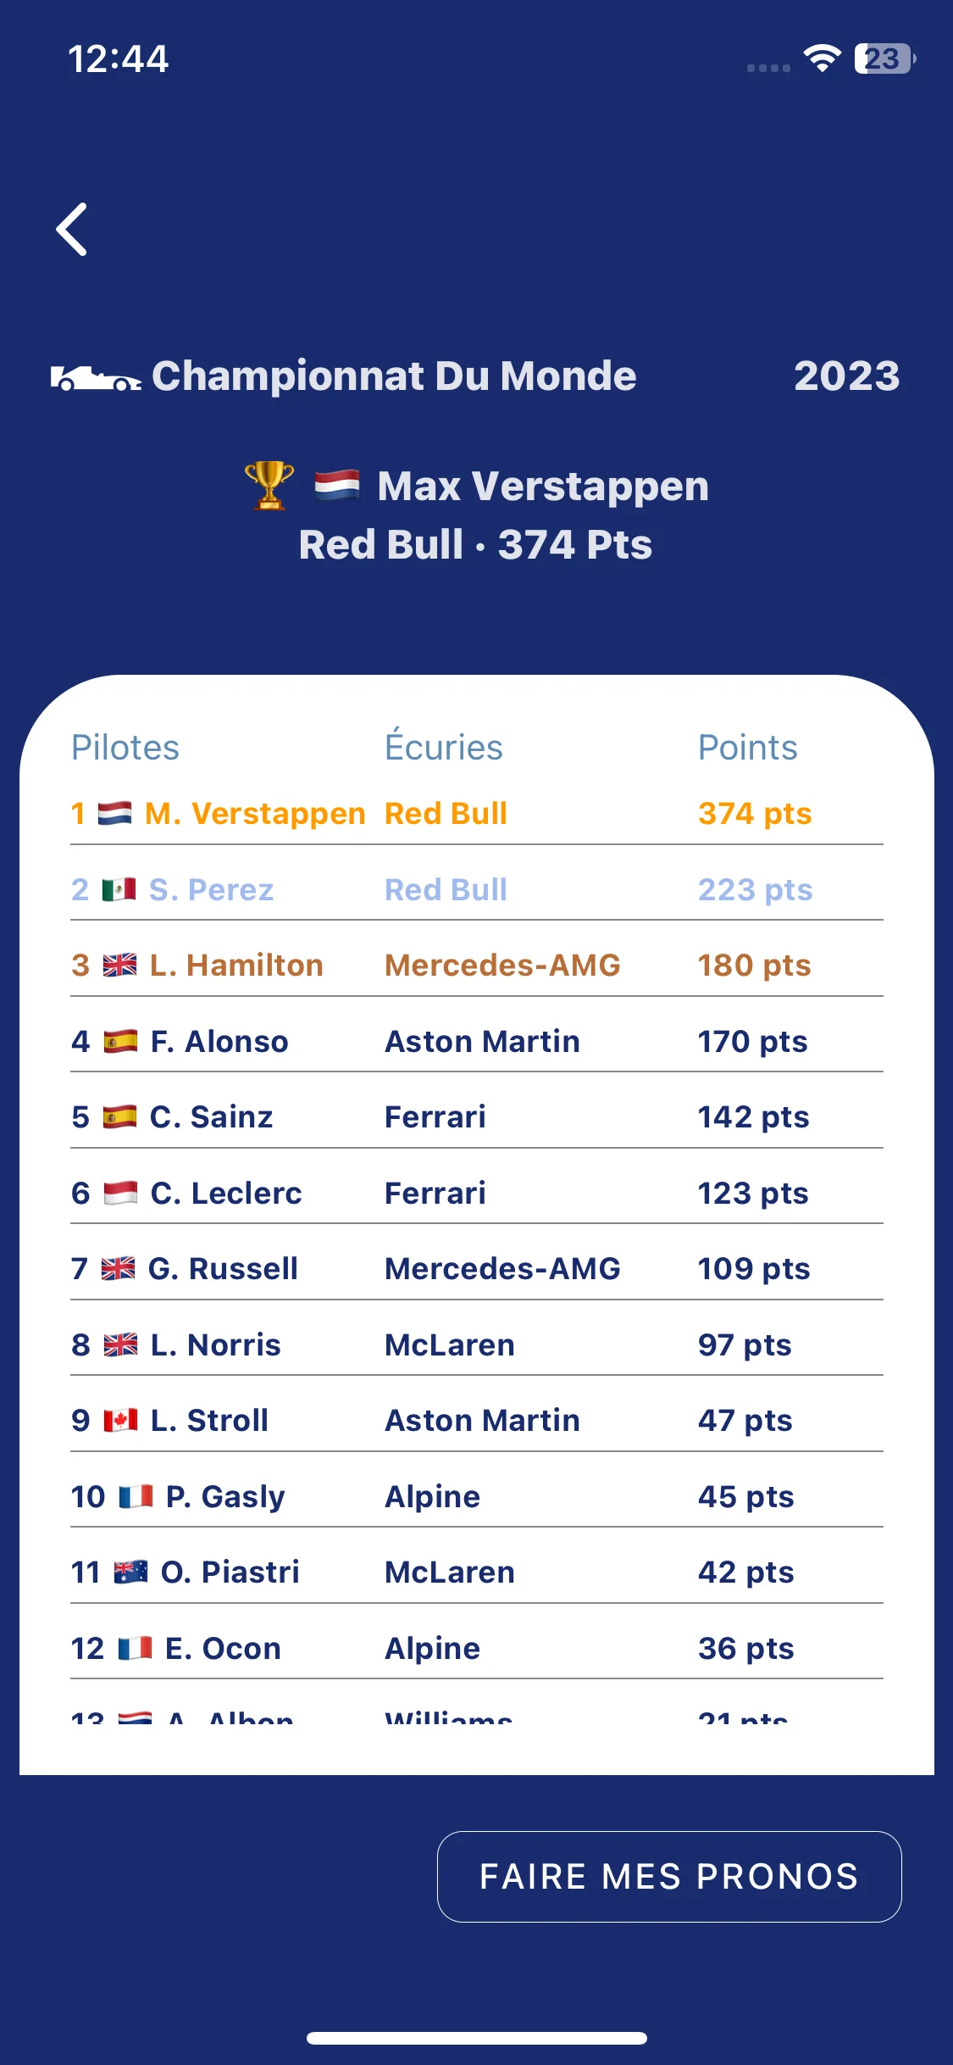Sort by the Pilotes column header
This screenshot has height=2065, width=953.
(125, 748)
